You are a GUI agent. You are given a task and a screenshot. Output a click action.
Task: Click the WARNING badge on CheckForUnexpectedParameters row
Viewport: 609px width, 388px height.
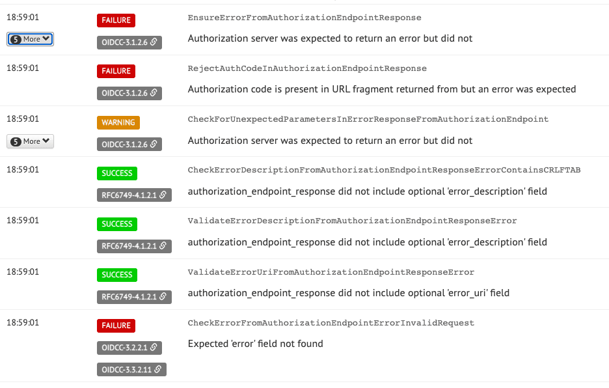[x=118, y=122]
